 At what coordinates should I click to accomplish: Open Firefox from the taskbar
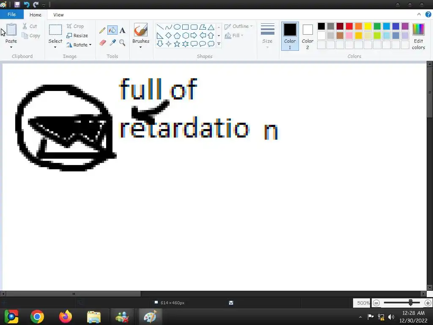click(66, 317)
